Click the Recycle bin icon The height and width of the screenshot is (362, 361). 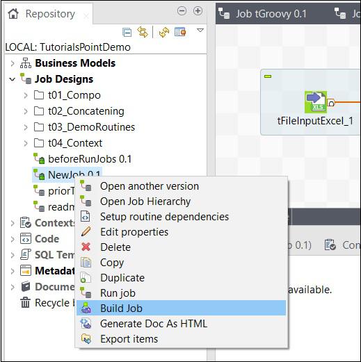[x=26, y=302]
